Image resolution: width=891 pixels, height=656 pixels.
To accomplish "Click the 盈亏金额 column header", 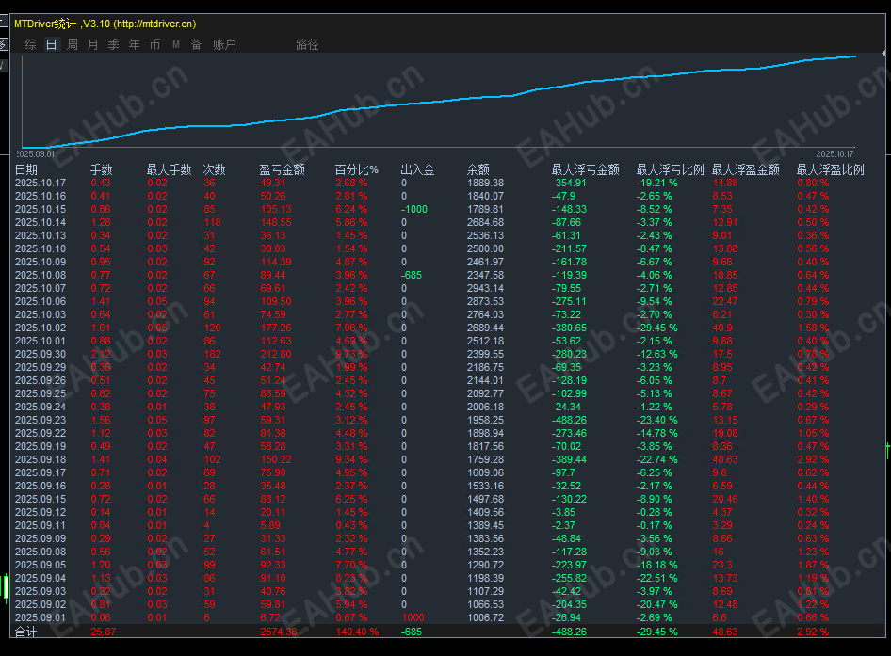I will click(282, 169).
